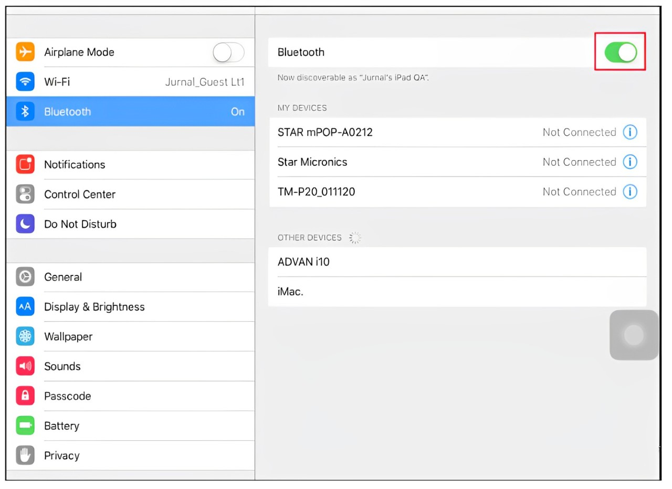Click the red Notifications icon

tap(25, 164)
